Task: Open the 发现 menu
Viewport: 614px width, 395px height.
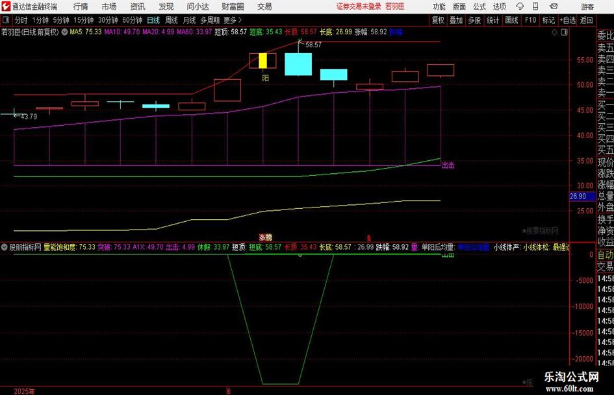Action: pyautogui.click(x=166, y=6)
